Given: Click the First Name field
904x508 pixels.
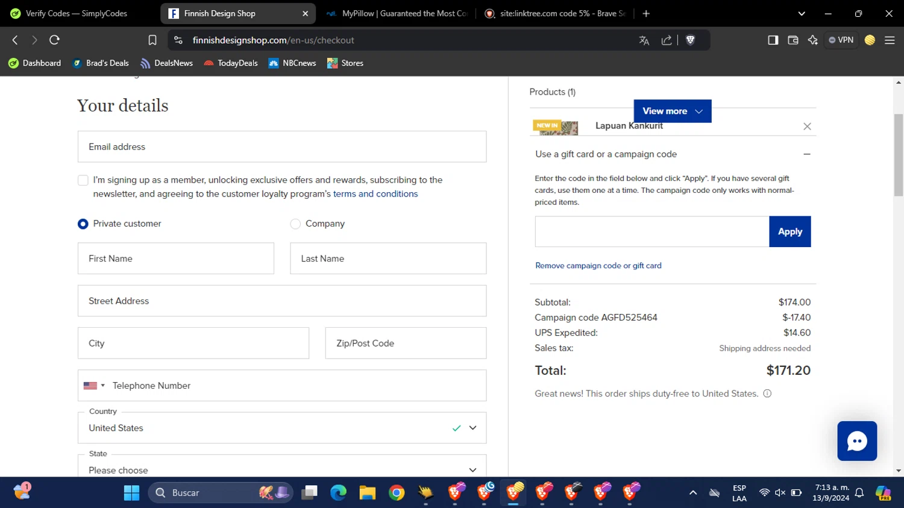Looking at the screenshot, I should point(176,259).
